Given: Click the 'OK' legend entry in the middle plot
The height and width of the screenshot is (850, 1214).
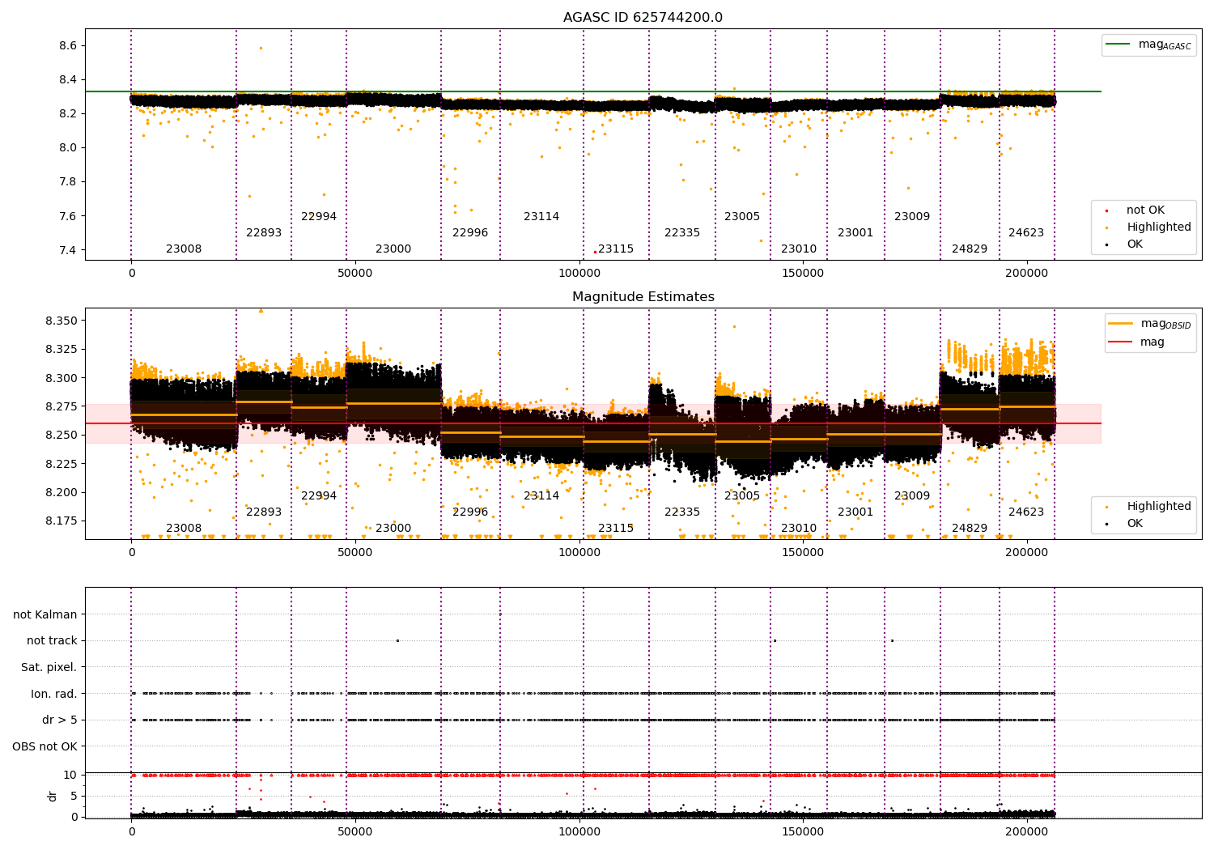Looking at the screenshot, I should click(x=1135, y=524).
